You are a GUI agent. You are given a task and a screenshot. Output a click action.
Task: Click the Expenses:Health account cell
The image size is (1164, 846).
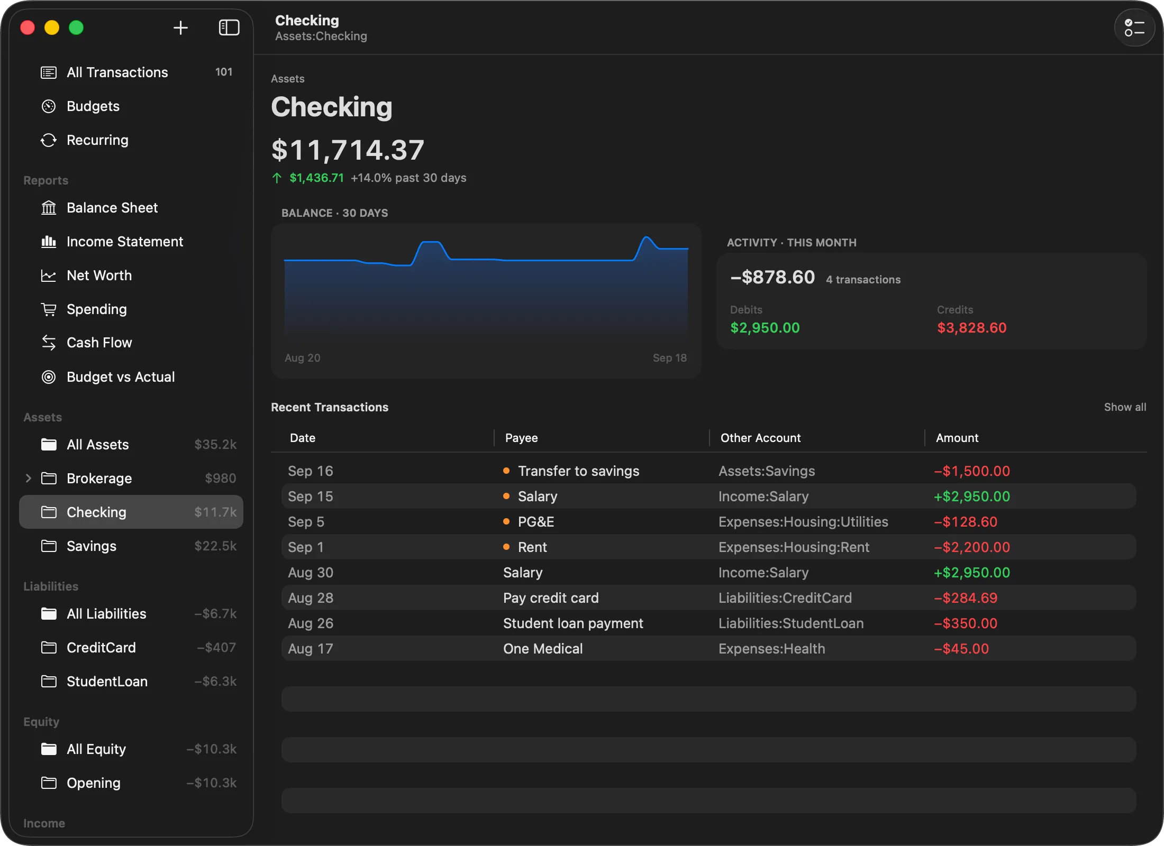771,648
